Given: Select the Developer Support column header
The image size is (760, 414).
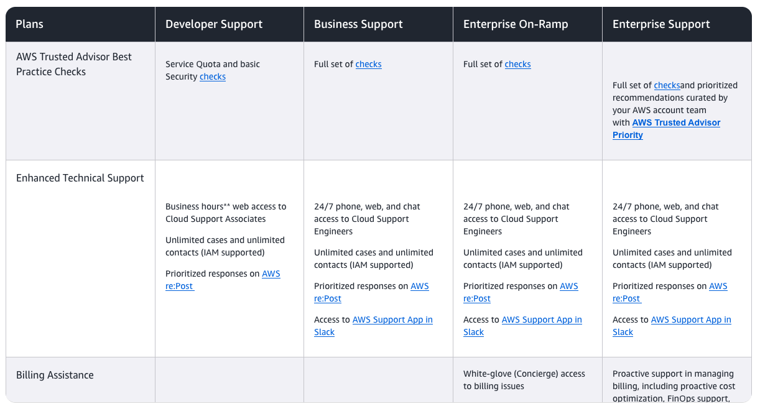Looking at the screenshot, I should point(214,24).
